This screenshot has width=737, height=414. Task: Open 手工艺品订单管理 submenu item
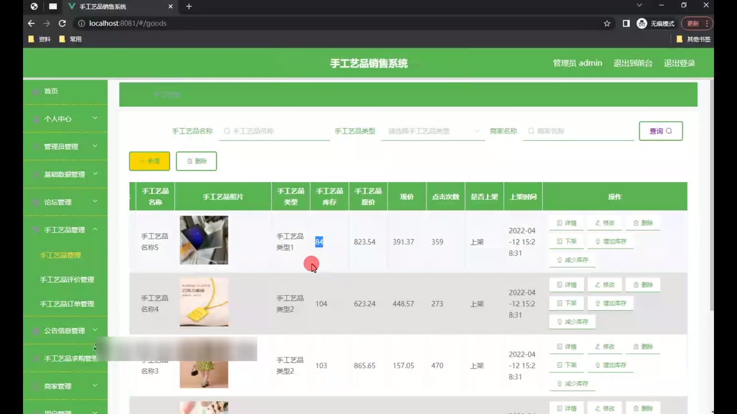point(67,304)
